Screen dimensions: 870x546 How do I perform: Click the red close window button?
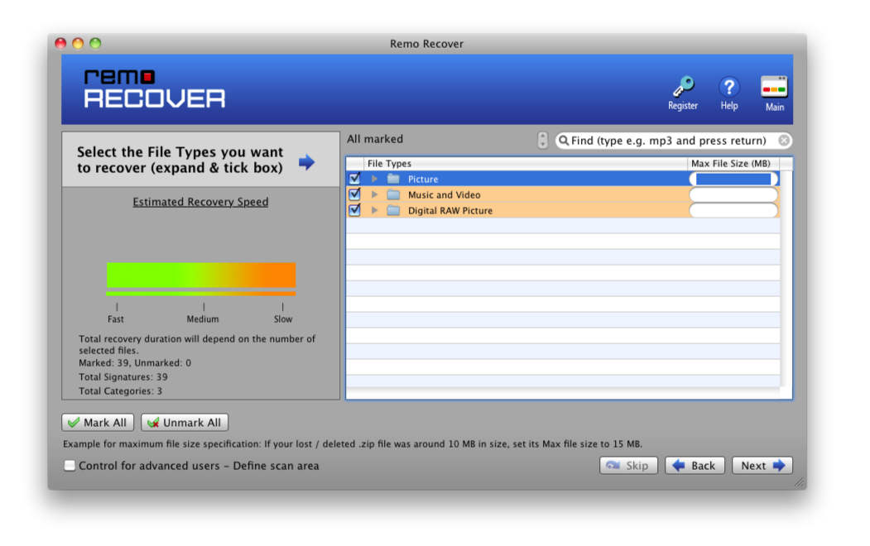click(60, 43)
